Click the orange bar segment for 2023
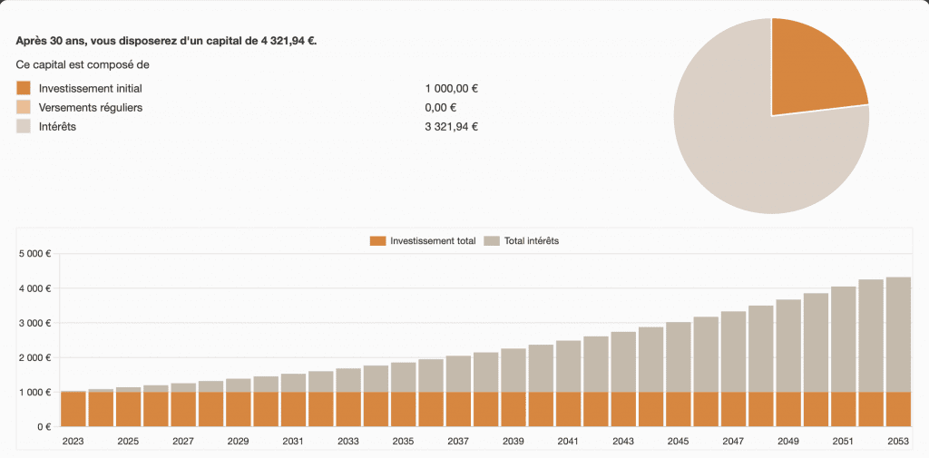 [x=73, y=409]
